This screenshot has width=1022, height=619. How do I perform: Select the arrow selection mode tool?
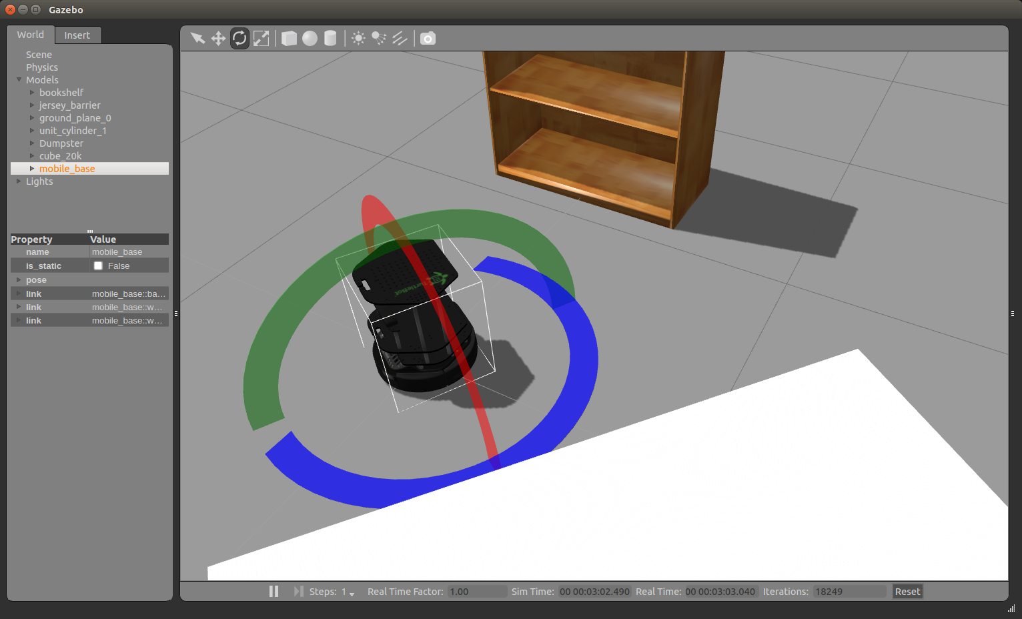(197, 38)
